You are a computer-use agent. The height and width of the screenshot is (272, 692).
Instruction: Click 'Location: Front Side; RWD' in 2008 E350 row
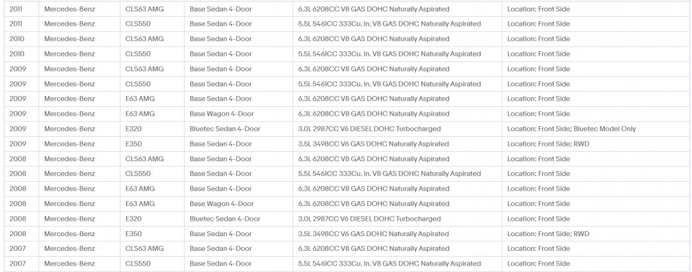pyautogui.click(x=548, y=234)
